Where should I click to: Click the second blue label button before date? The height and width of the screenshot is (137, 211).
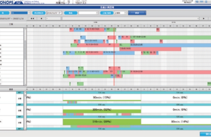pos(39,13)
